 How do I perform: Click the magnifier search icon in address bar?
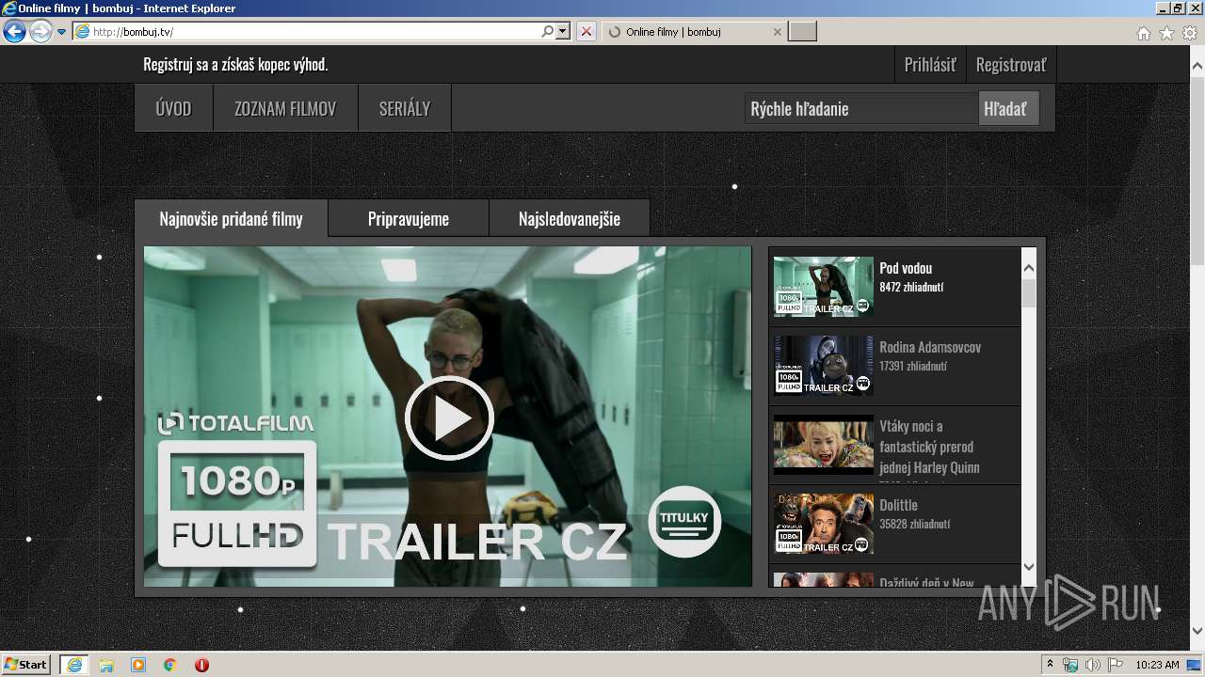(x=548, y=32)
